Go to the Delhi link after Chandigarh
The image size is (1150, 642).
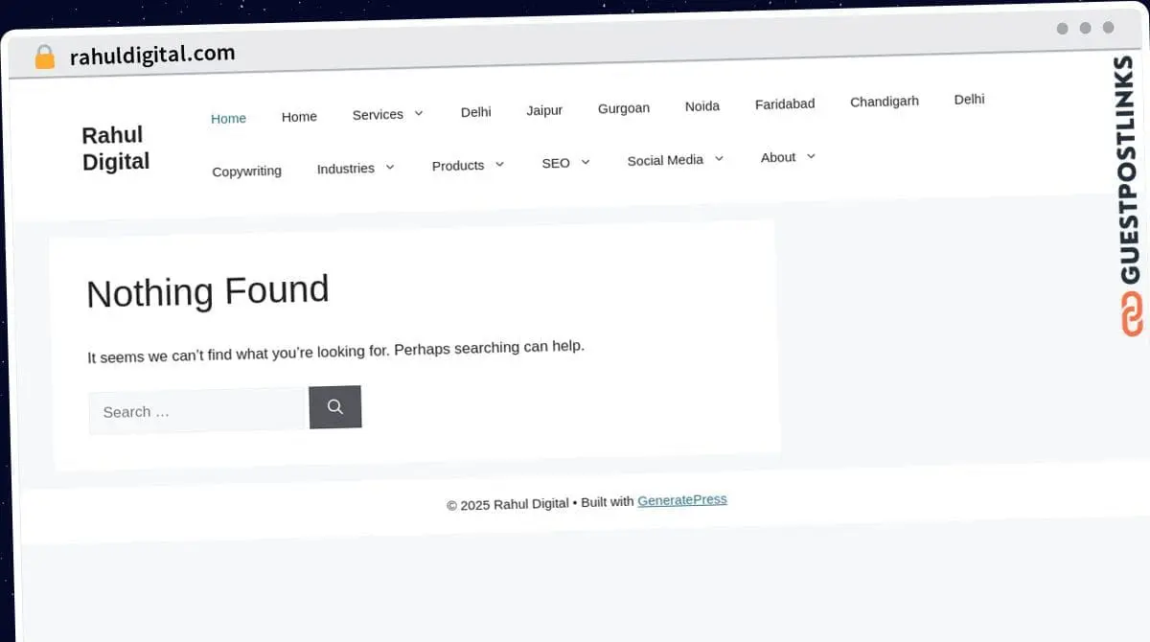(969, 100)
